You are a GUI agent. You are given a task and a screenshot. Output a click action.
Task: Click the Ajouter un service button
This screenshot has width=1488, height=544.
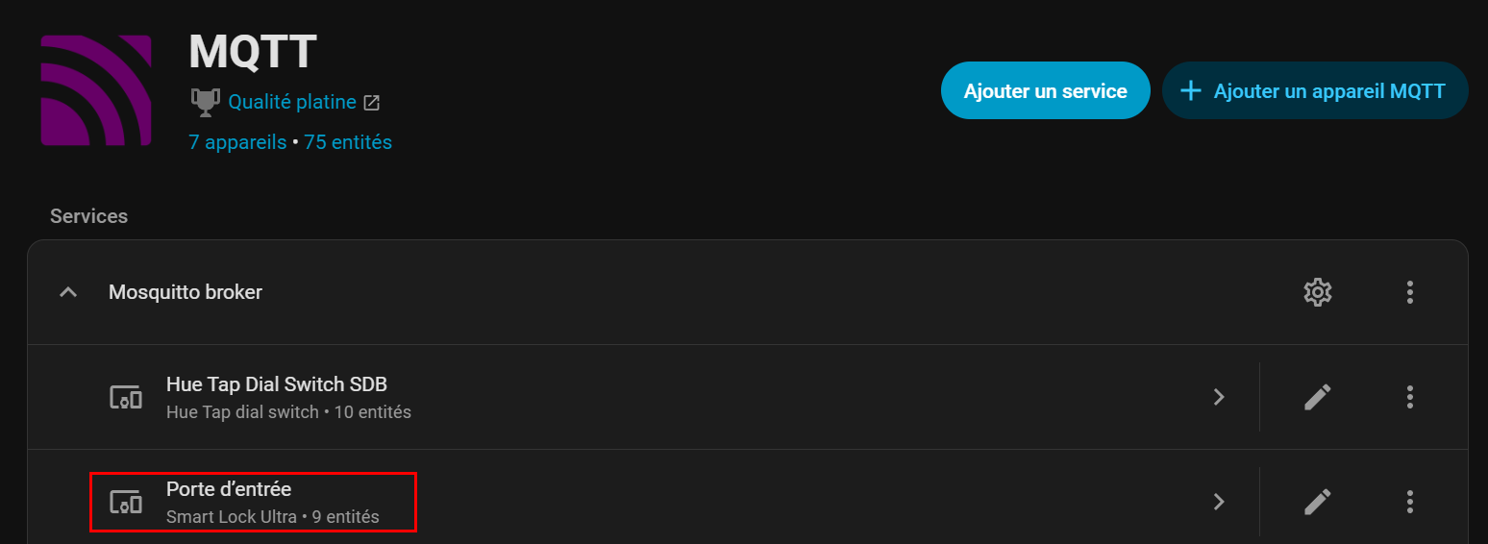click(x=1045, y=90)
